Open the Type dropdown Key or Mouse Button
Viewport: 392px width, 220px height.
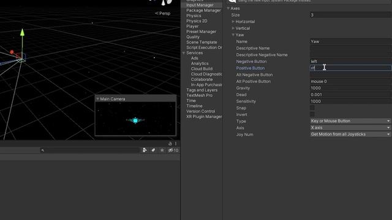[x=350, y=121]
